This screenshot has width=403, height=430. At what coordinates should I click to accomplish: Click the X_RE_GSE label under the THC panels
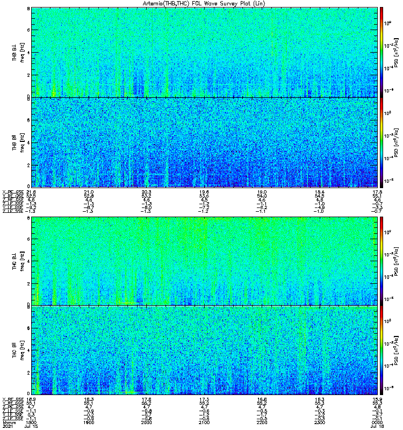pos(13,399)
